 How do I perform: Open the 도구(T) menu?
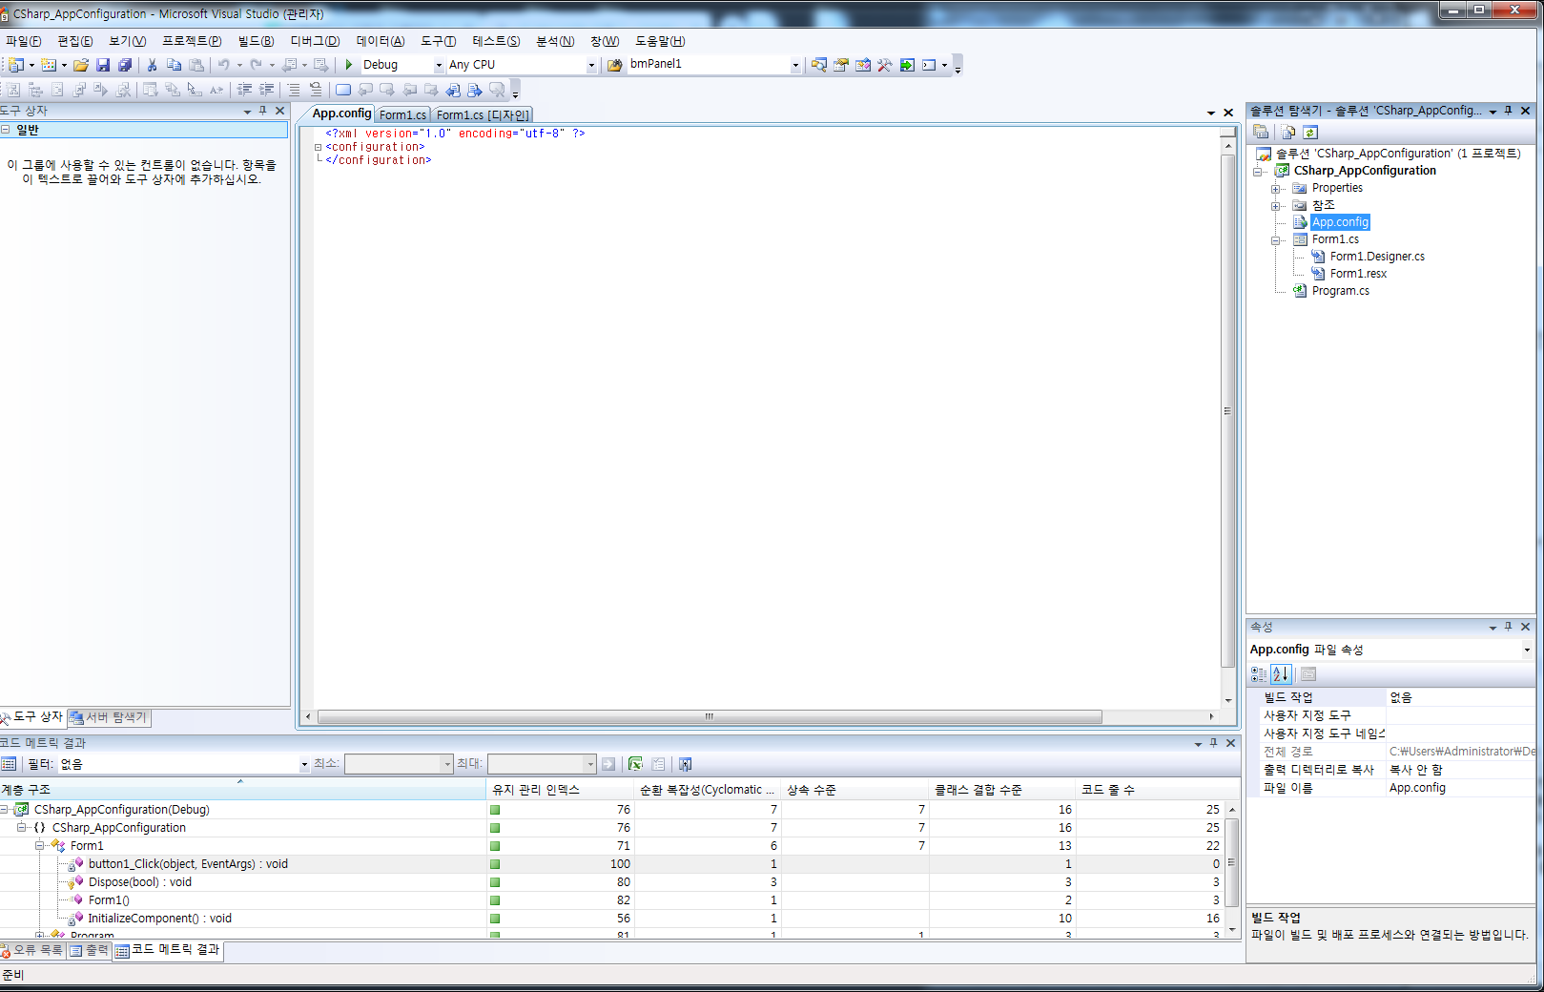coord(439,41)
